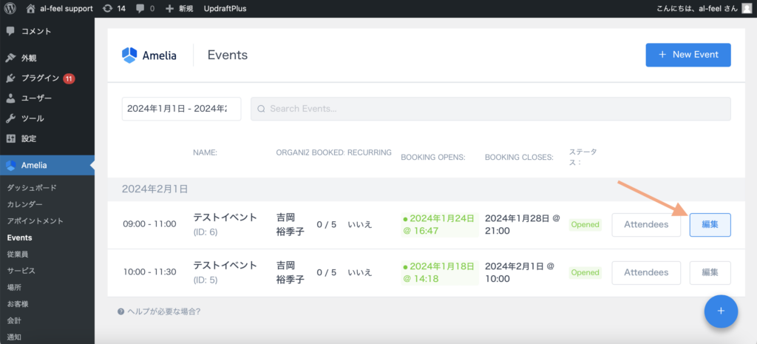Click the WordPress logo icon
Viewport: 757px width, 344px height.
pyautogui.click(x=10, y=8)
